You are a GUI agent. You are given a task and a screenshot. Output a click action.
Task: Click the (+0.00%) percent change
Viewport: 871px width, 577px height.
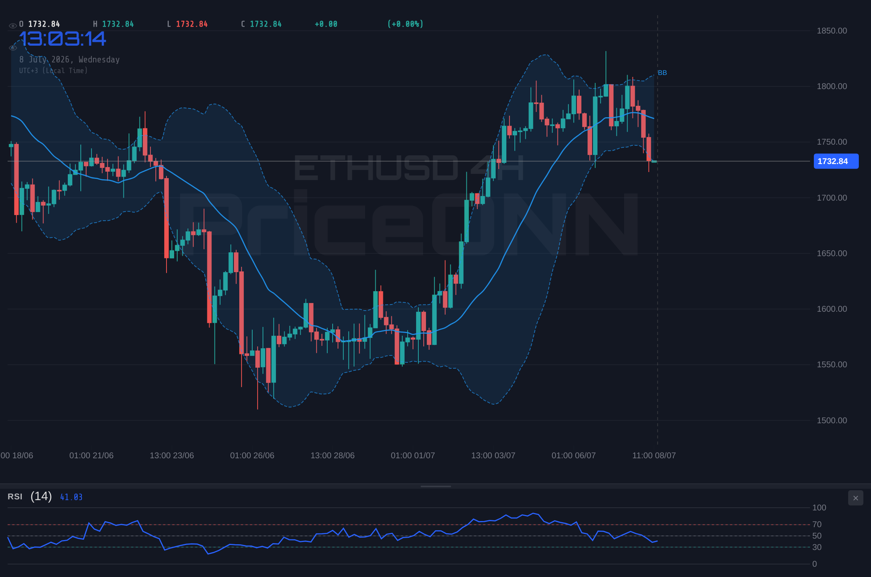point(405,24)
